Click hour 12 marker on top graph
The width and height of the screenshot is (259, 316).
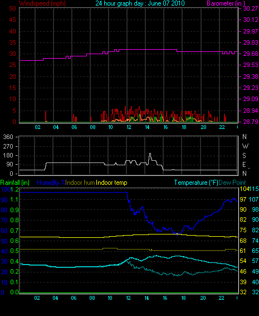129,127
